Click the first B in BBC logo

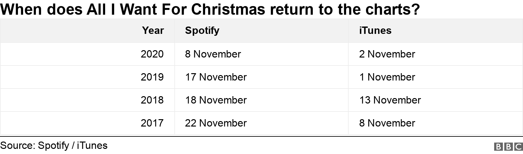pos(499,147)
